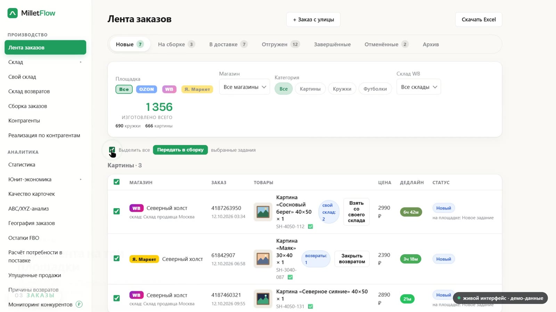Click Закрыть возвратом button

(352, 259)
